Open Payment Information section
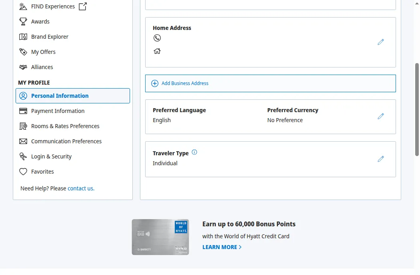This screenshot has height=275, width=420. click(58, 111)
